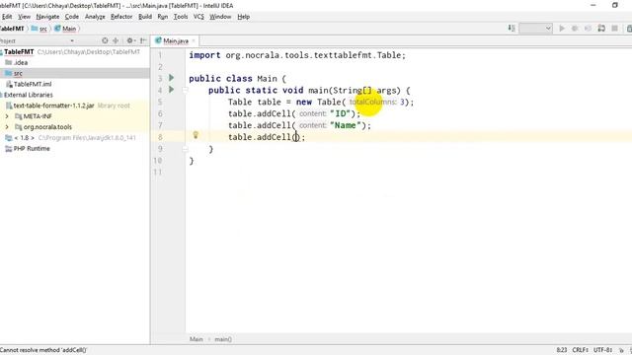Click the Main class breadcrumb in navigation bar
The width and height of the screenshot is (632, 355).
(x=65, y=29)
